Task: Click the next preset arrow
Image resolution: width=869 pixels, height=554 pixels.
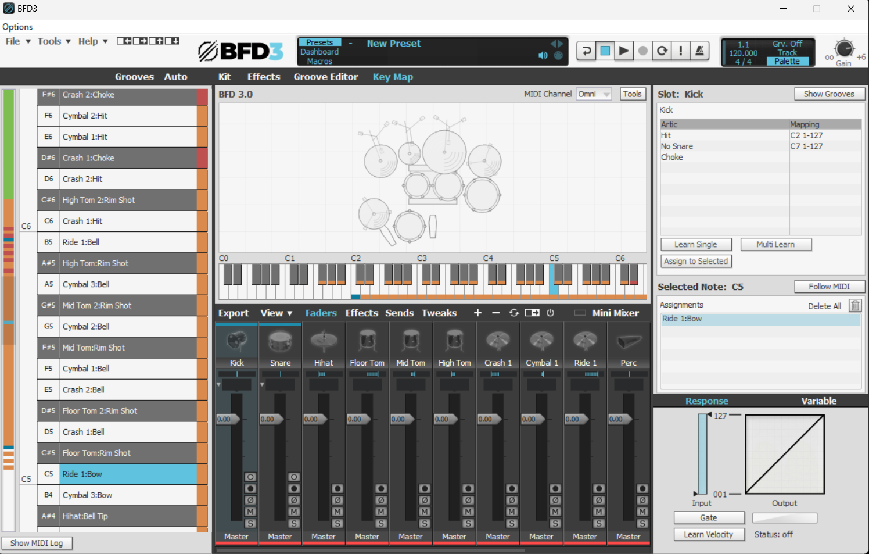Action: (561, 44)
